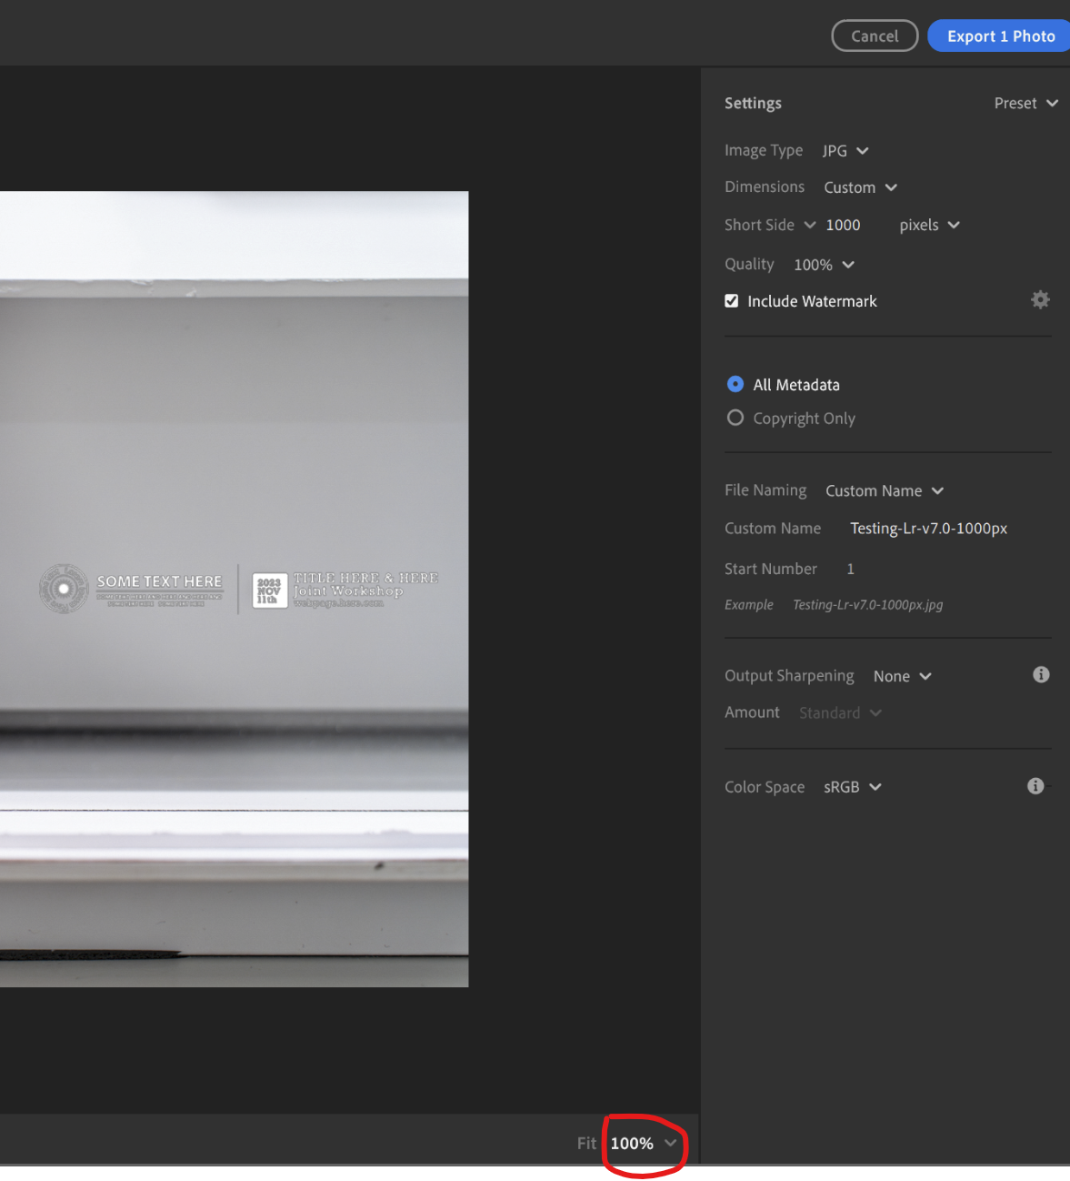Open the Image Type JPG dropdown
Screen dimensions: 1070x1181
pyautogui.click(x=845, y=150)
